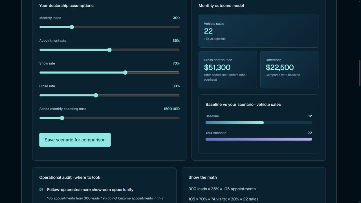Screen dimensions: 361x203
Task: Click the 'After added cost; before other overhead' caption
Action: [225, 77]
